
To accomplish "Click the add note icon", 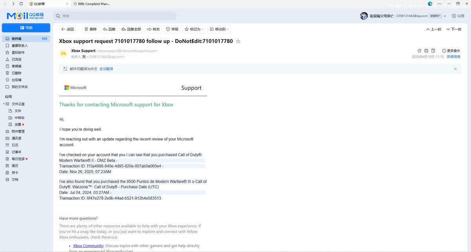I will pyautogui.click(x=433, y=50).
